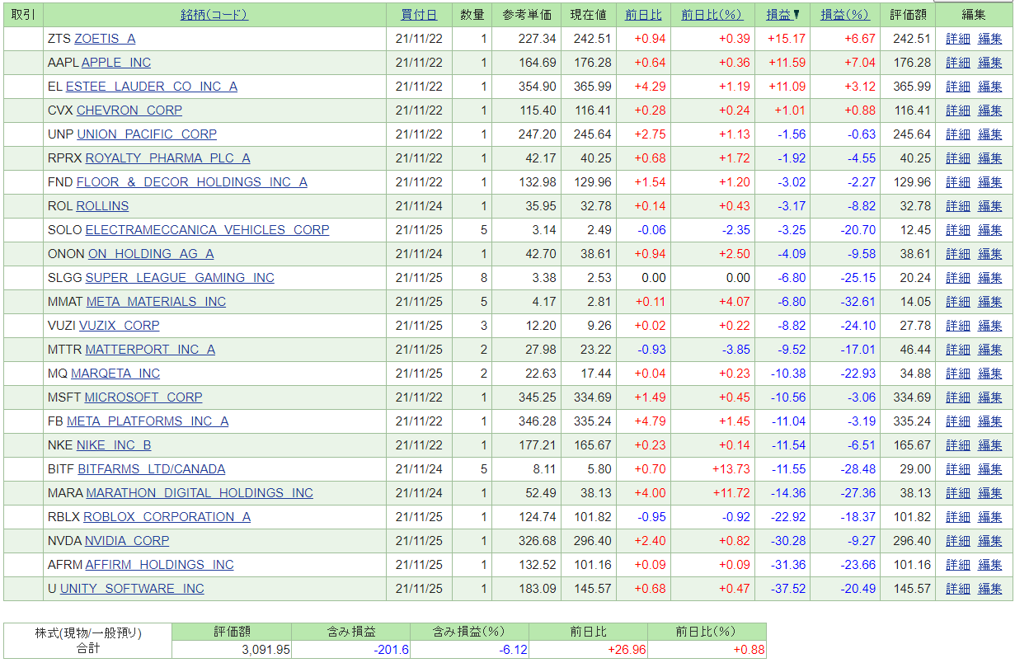Open ROLLINS stock link

point(103,206)
